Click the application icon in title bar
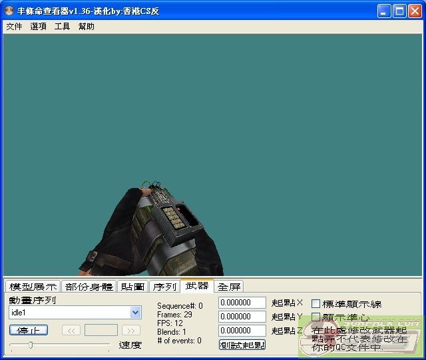Image resolution: width=426 pixels, height=360 pixels. 9,11
